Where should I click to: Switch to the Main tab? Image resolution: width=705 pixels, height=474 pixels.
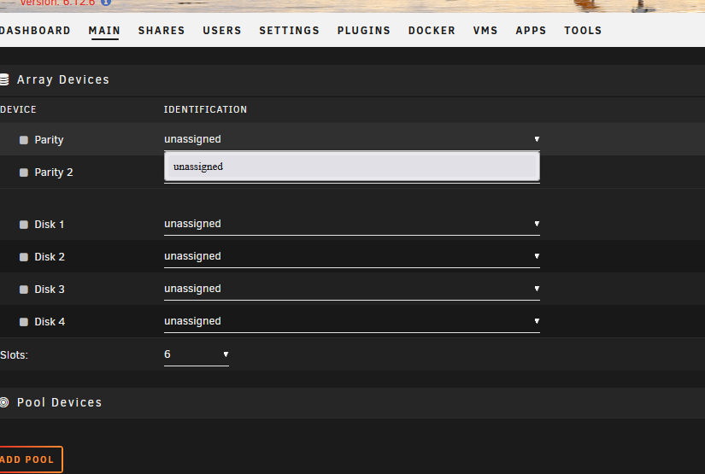pos(104,30)
